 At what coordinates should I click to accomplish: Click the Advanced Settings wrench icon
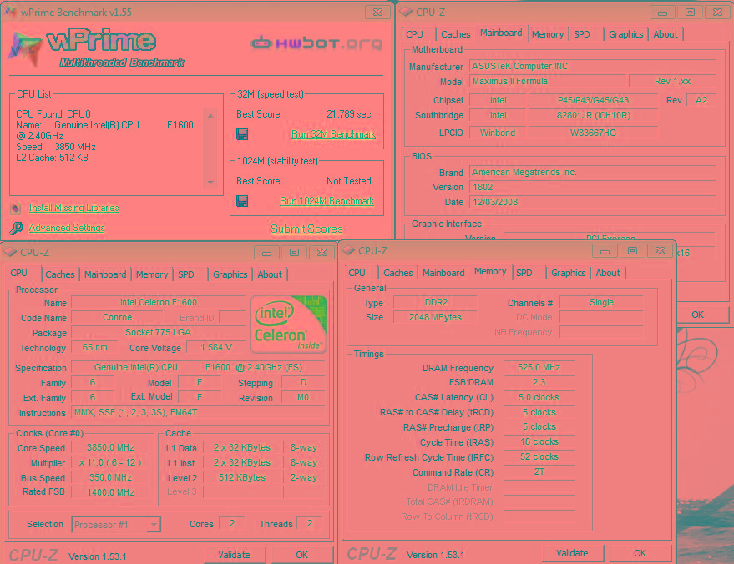point(15,228)
